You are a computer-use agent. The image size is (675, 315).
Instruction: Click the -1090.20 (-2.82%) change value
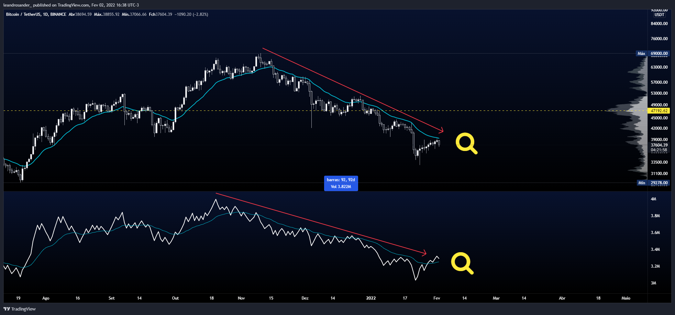[191, 14]
